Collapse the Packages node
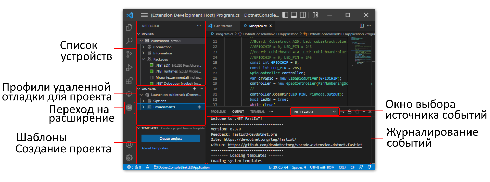This screenshot has width=490, height=182. (x=143, y=59)
